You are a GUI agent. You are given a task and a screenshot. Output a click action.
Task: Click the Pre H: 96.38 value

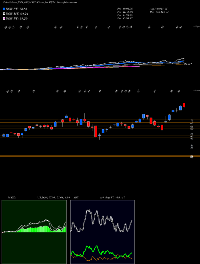(x=125, y=12)
